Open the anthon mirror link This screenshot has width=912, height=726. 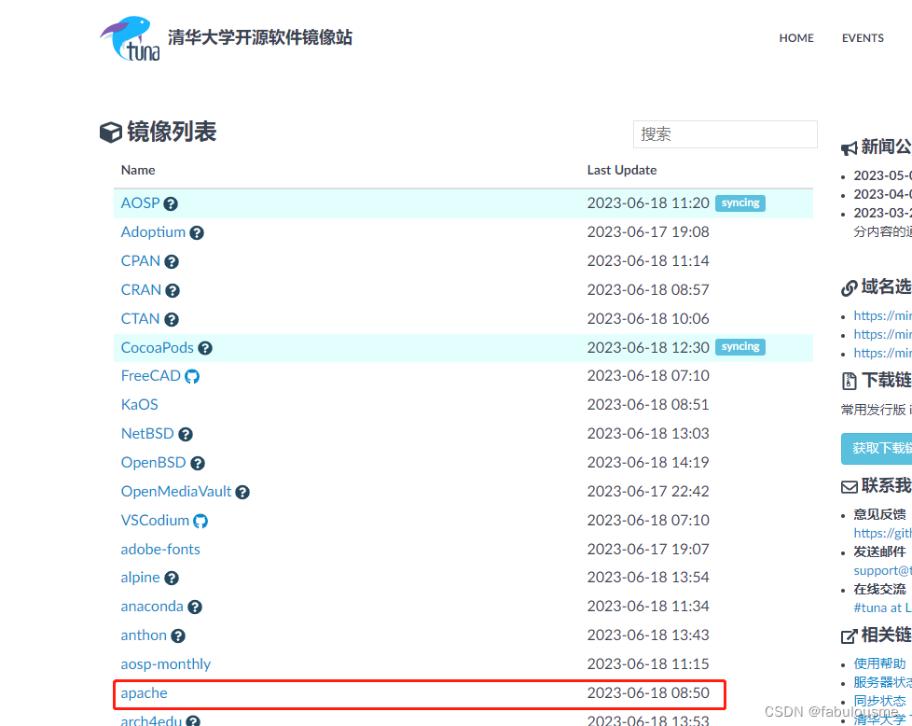coord(144,635)
